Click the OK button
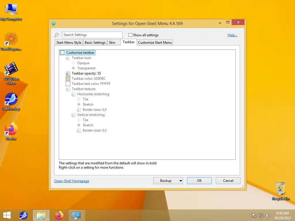This screenshot has width=295, height=221. pos(199,181)
